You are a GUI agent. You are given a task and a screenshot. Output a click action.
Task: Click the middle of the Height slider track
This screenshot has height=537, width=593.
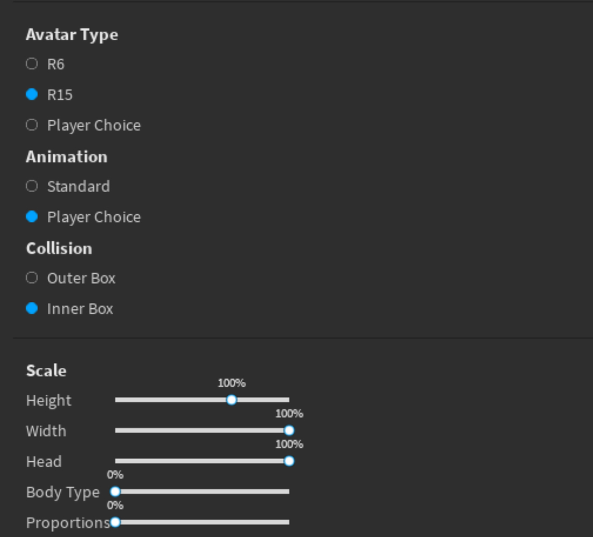201,400
